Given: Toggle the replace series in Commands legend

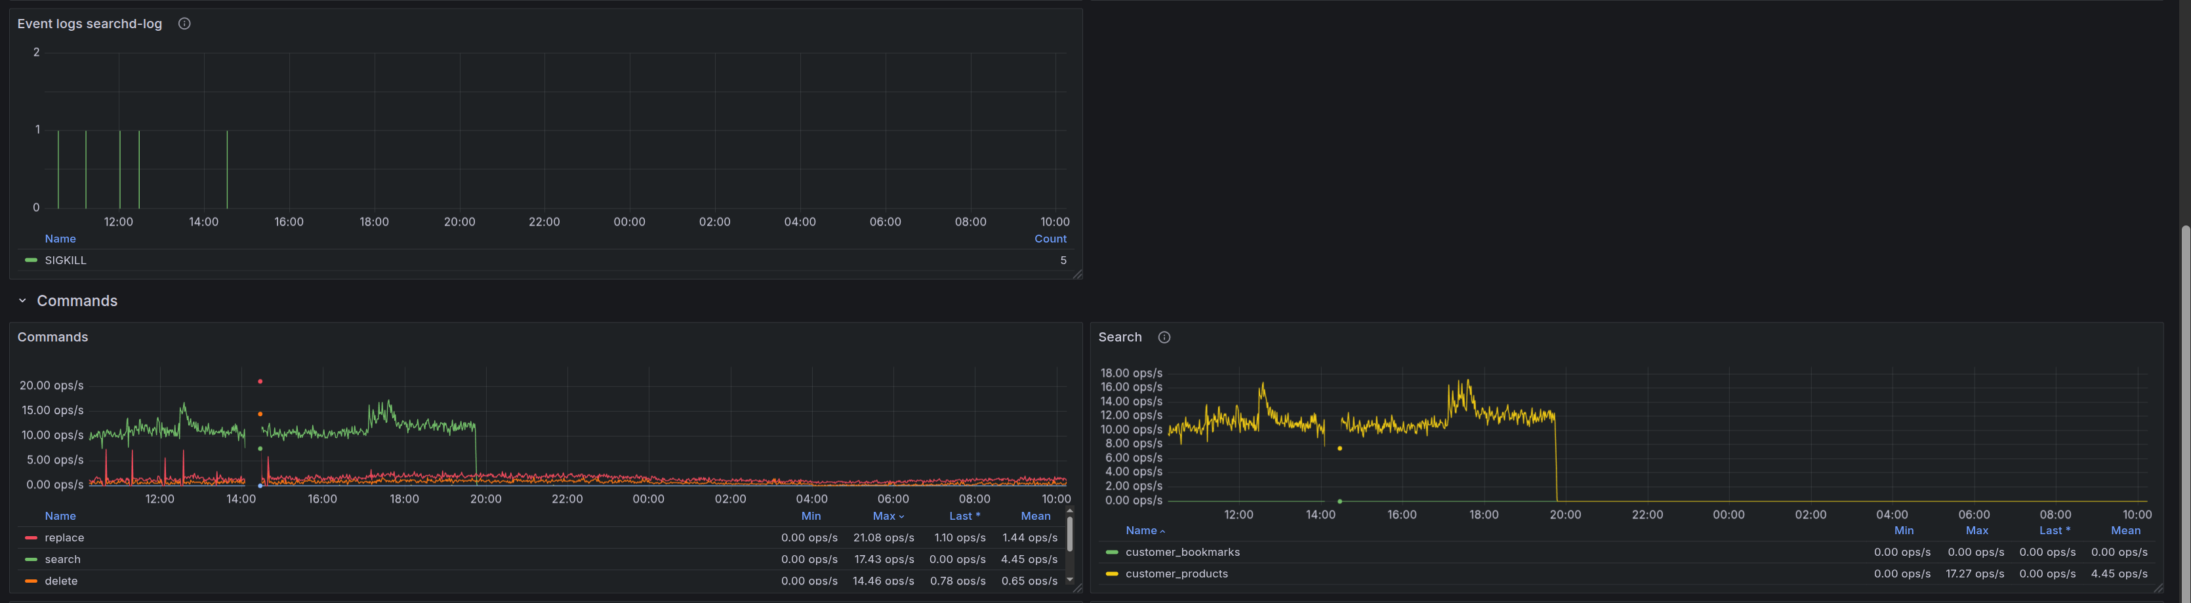Looking at the screenshot, I should tap(64, 537).
